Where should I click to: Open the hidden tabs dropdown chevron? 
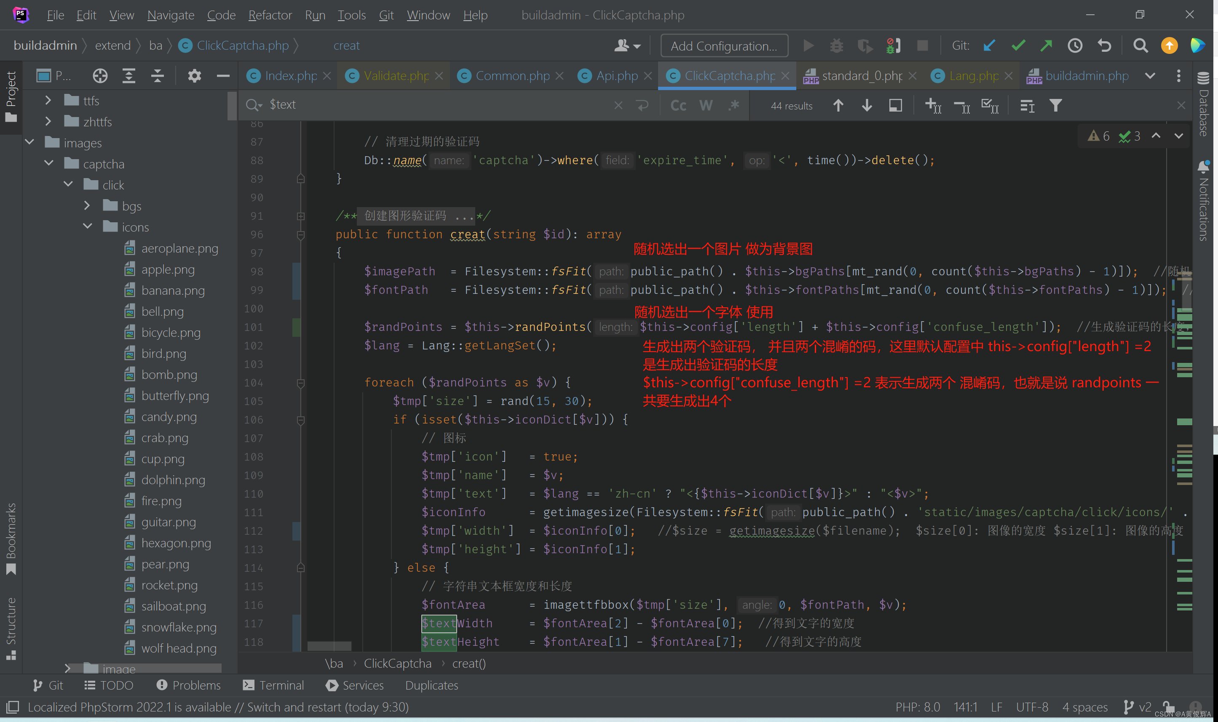point(1150,76)
